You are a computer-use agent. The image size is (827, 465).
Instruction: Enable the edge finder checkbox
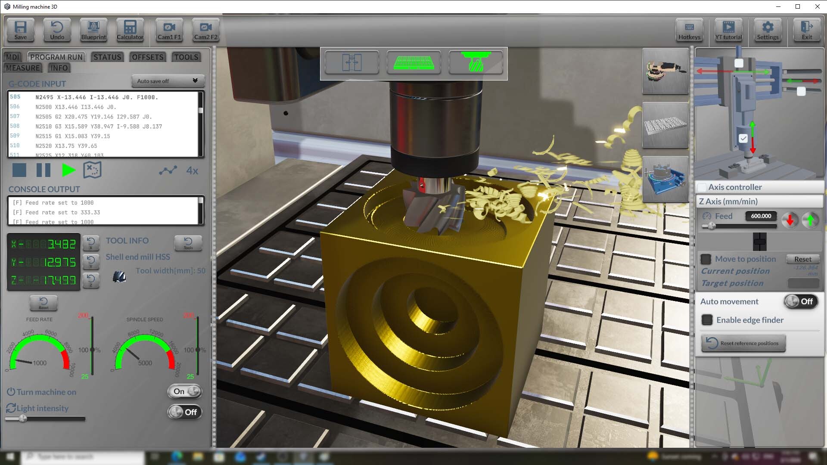tap(706, 320)
